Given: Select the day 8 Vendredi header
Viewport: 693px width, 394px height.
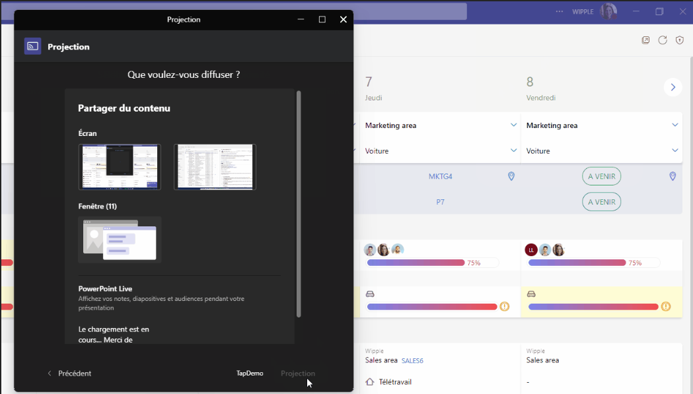Looking at the screenshot, I should [x=540, y=88].
